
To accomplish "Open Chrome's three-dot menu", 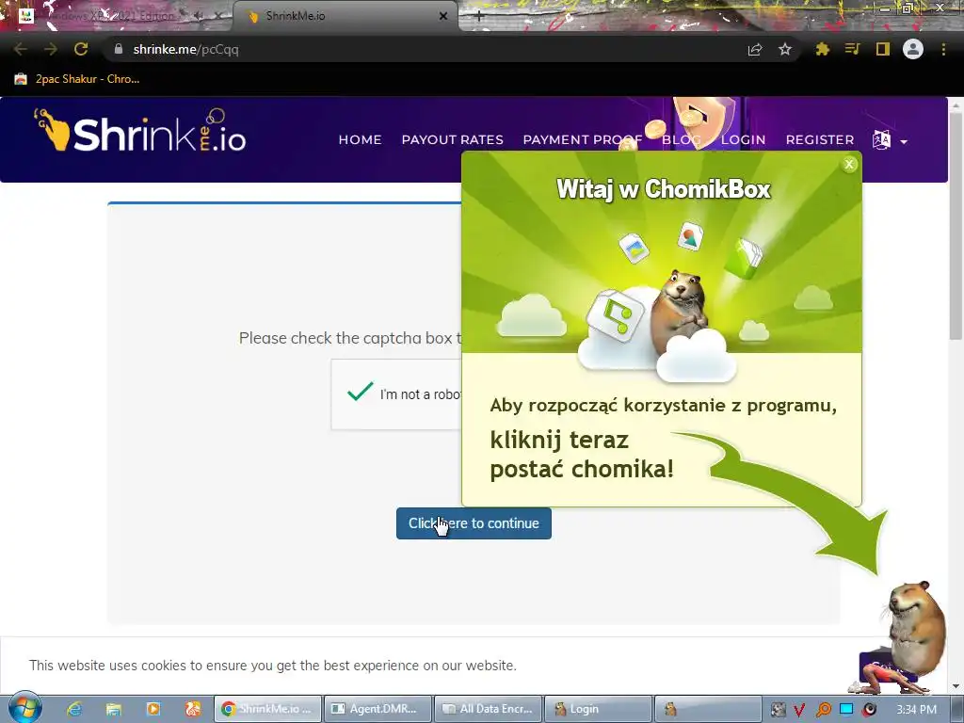I will coord(943,49).
